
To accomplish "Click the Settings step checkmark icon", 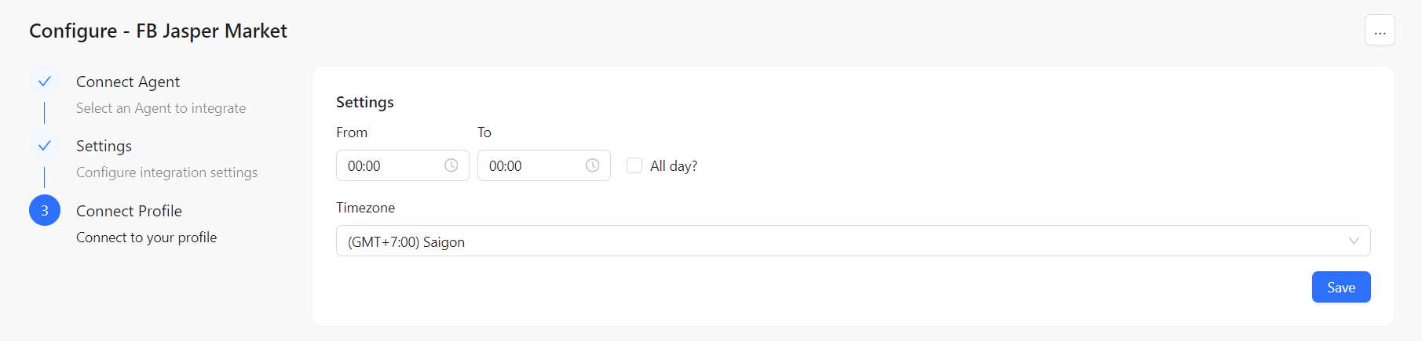I will [45, 146].
